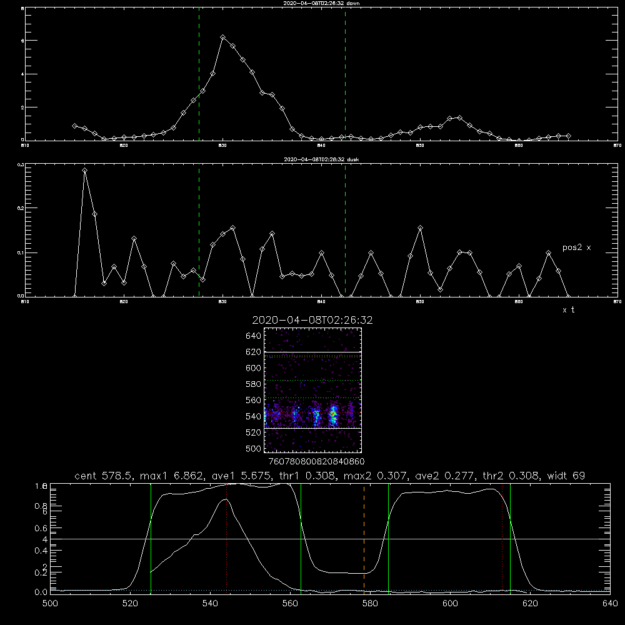625x625 pixels.
Task: Click the 'pos2 x' annotation text
Action: [576, 247]
